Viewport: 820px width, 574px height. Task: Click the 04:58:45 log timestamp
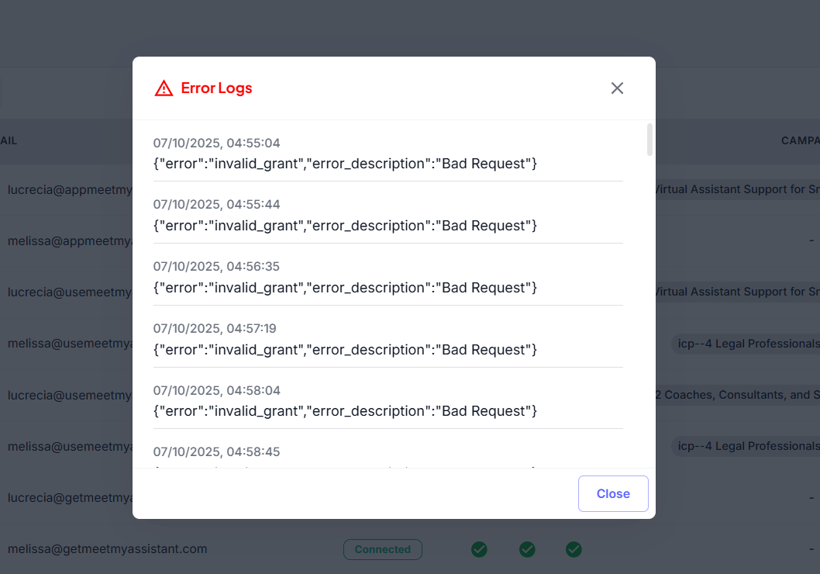pos(216,451)
